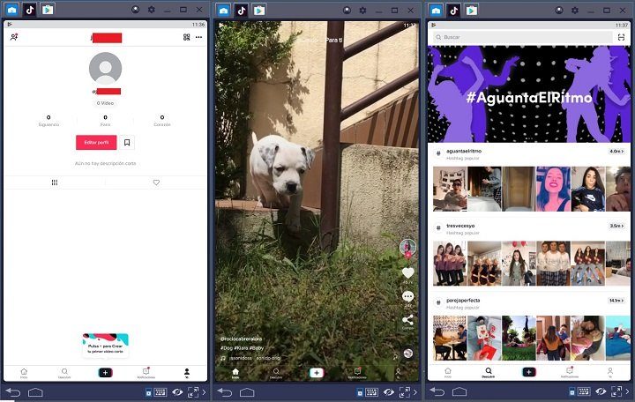Tap the bookmark favorites icon beside Editar perfil

[x=127, y=143]
